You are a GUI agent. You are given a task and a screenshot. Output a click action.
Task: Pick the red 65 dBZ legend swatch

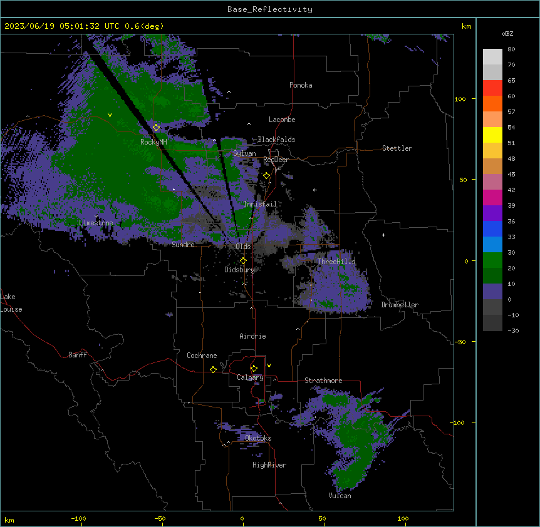click(492, 88)
